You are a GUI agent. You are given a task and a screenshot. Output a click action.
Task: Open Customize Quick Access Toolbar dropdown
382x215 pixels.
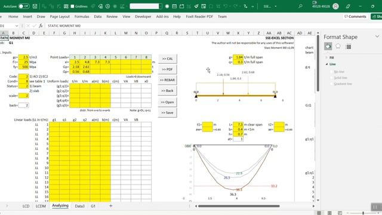(252, 7)
